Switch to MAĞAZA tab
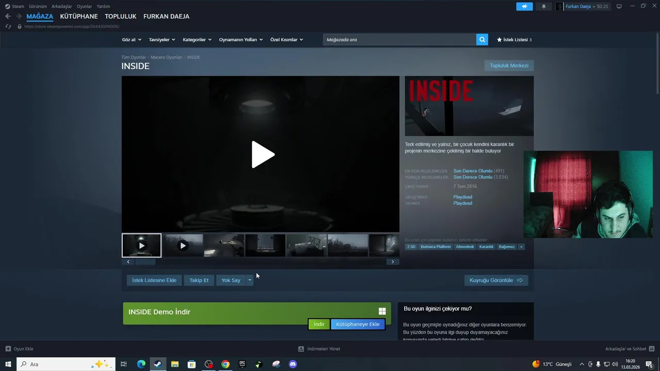This screenshot has height=371, width=660. point(40,16)
